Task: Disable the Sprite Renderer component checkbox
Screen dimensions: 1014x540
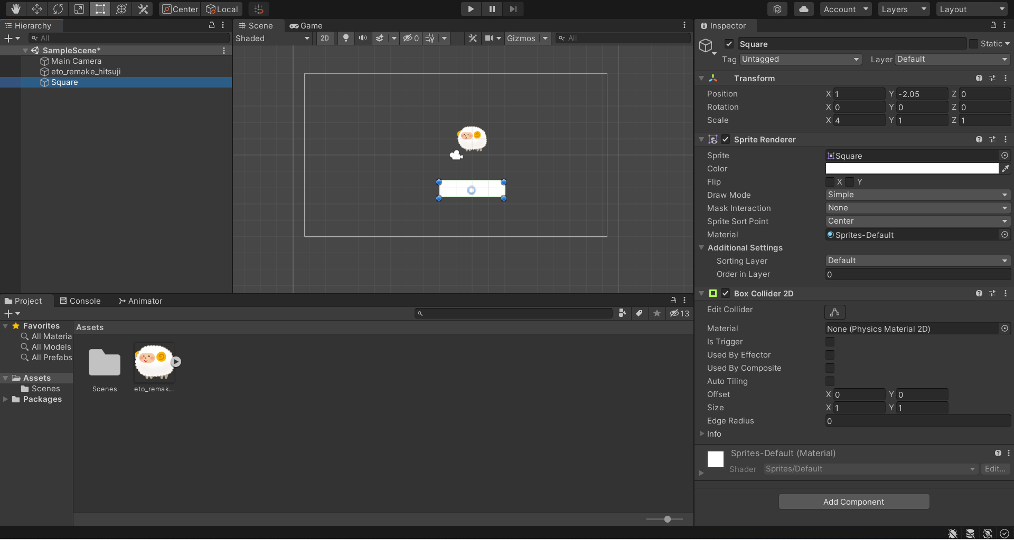Action: point(726,139)
